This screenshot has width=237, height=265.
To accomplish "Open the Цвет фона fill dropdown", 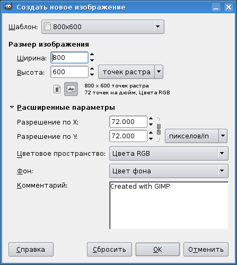I will (169, 171).
